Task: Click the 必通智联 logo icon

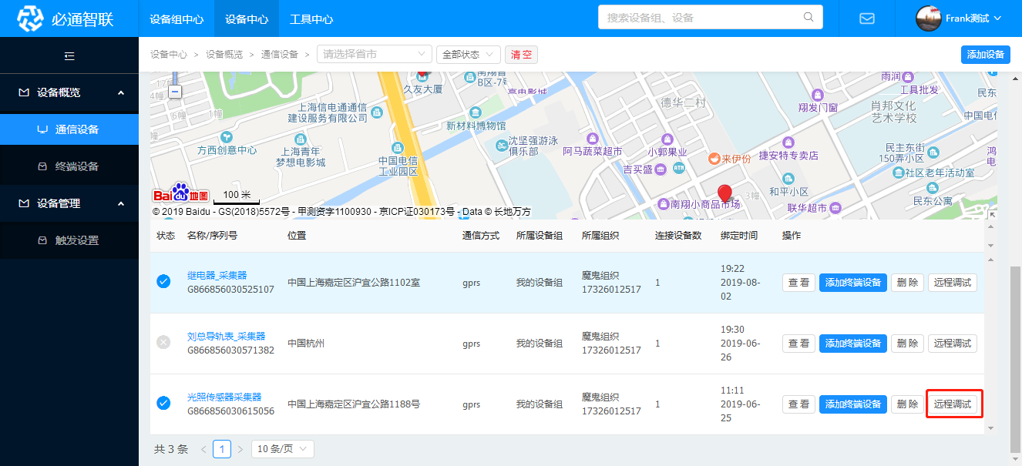Action: click(31, 18)
